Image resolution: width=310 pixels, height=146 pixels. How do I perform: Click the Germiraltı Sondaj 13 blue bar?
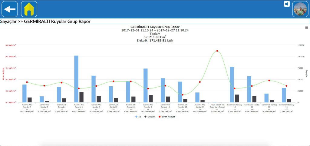click(x=232, y=85)
